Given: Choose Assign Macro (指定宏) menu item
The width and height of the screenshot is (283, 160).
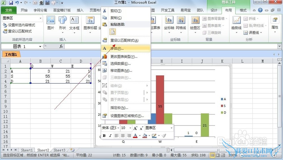Looking at the screenshot, I should click(126, 108).
